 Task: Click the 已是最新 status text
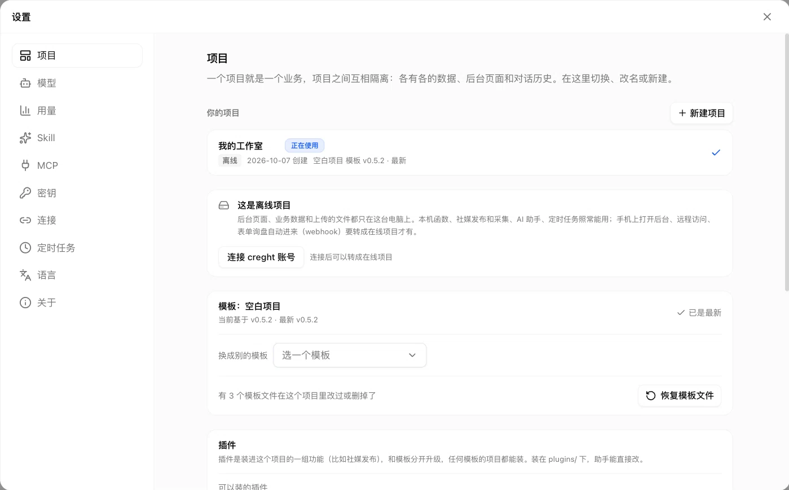705,313
